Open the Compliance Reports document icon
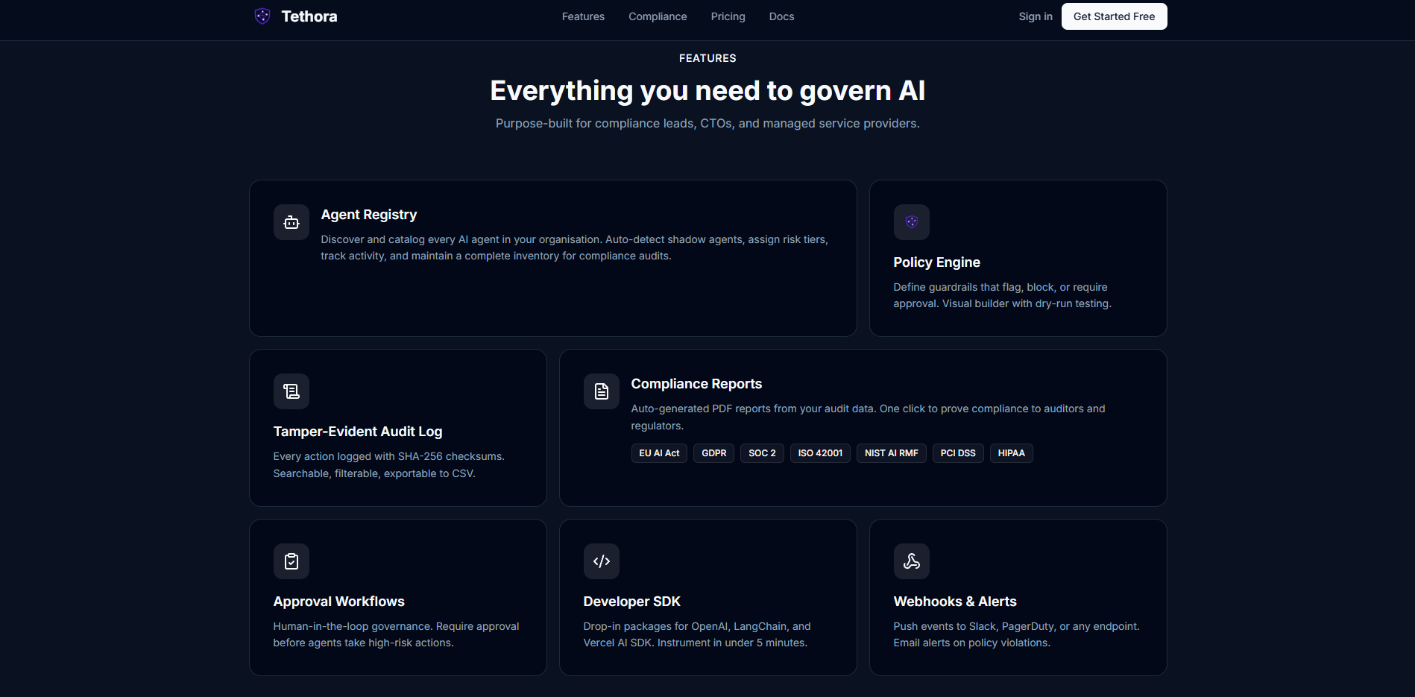1415x697 pixels. point(601,391)
